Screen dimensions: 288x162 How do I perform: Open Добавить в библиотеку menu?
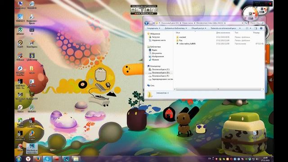point(175,28)
